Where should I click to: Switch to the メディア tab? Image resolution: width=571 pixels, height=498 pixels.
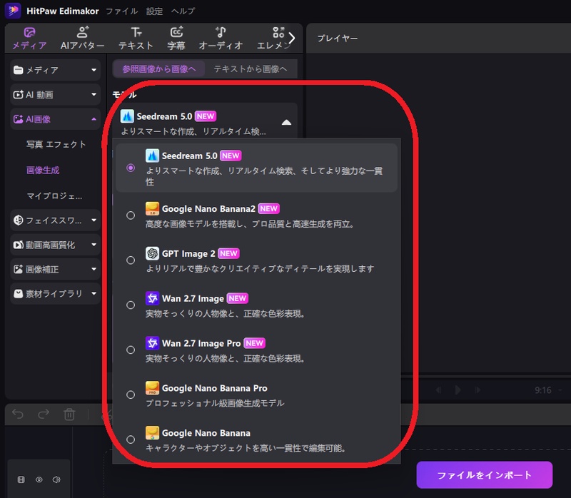click(x=29, y=39)
